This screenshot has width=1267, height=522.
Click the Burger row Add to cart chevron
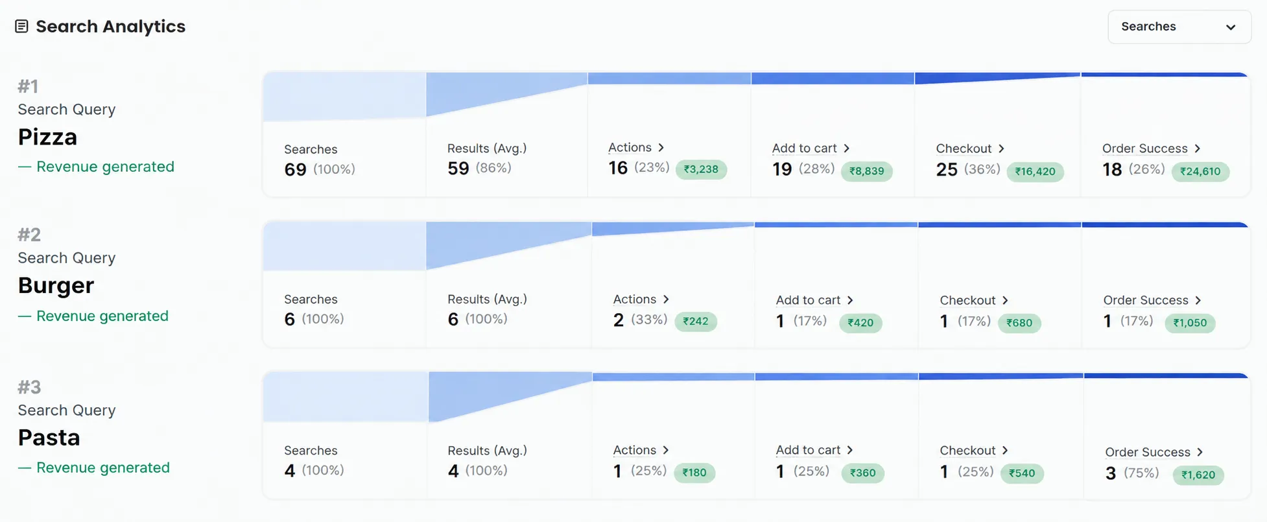tap(850, 300)
